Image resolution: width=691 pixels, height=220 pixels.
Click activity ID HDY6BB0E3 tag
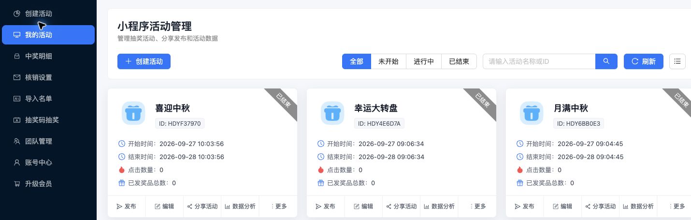point(578,123)
